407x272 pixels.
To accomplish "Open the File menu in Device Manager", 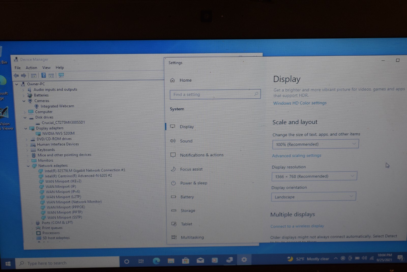I will pyautogui.click(x=18, y=68).
